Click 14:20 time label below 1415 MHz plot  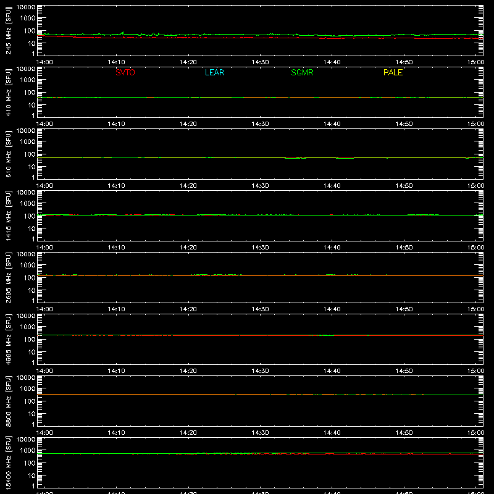point(188,248)
